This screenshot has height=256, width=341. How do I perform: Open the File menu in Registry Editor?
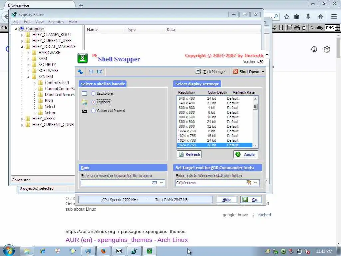(x=16, y=22)
